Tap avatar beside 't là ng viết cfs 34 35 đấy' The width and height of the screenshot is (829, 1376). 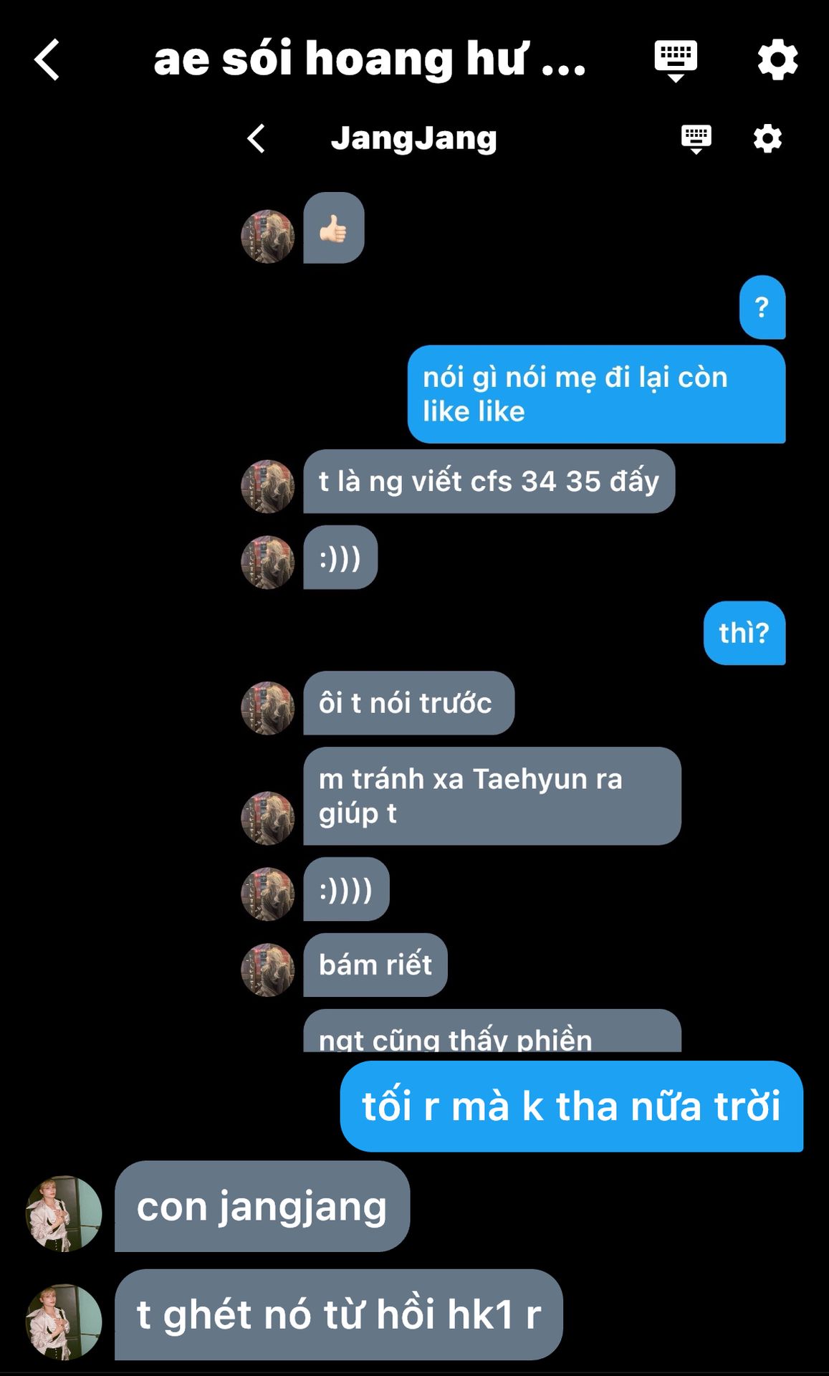pyautogui.click(x=267, y=487)
